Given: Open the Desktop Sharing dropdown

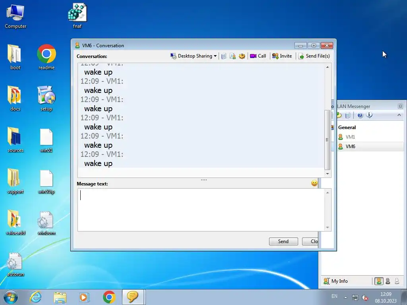Looking at the screenshot, I should tap(194, 56).
